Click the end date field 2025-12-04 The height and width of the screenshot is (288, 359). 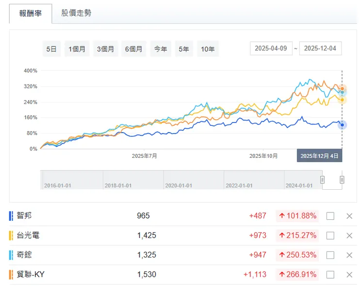[x=321, y=49]
